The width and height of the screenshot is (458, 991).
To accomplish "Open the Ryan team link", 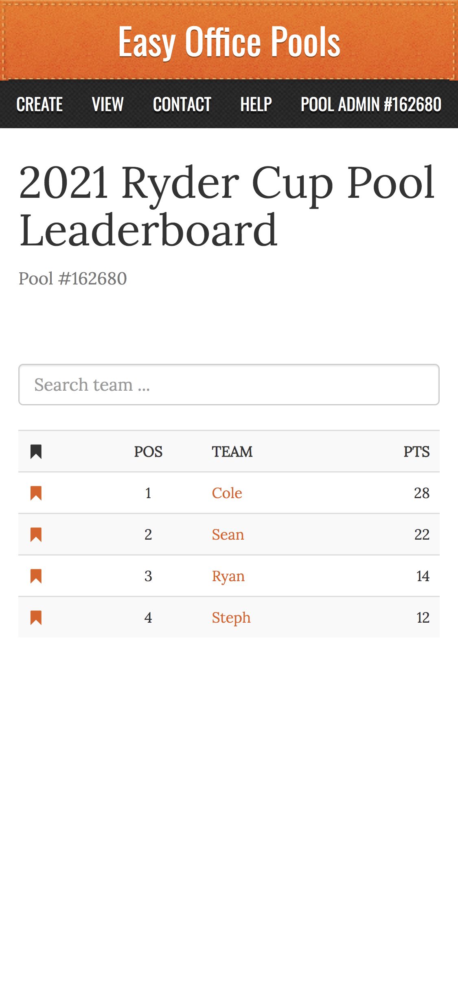I will click(x=228, y=576).
